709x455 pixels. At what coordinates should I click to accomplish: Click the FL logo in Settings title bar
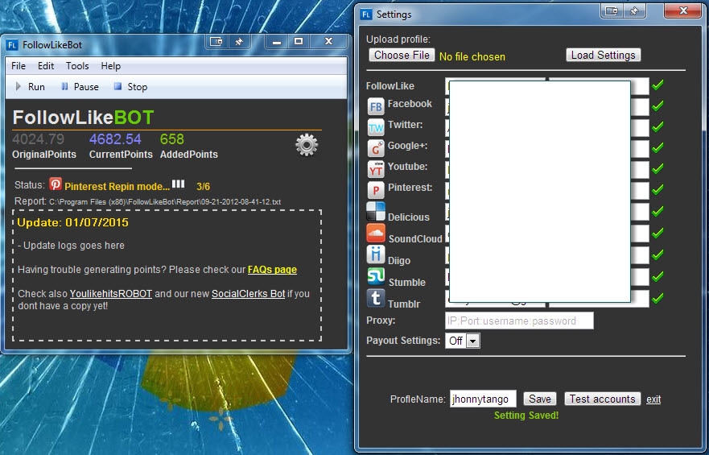366,14
